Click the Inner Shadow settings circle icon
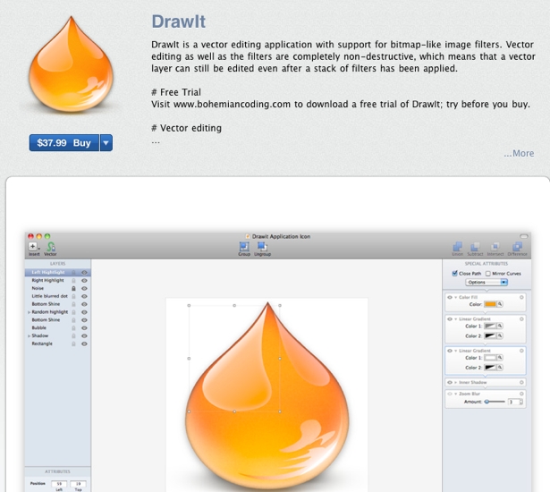Image resolution: width=550 pixels, height=492 pixels. [521, 382]
